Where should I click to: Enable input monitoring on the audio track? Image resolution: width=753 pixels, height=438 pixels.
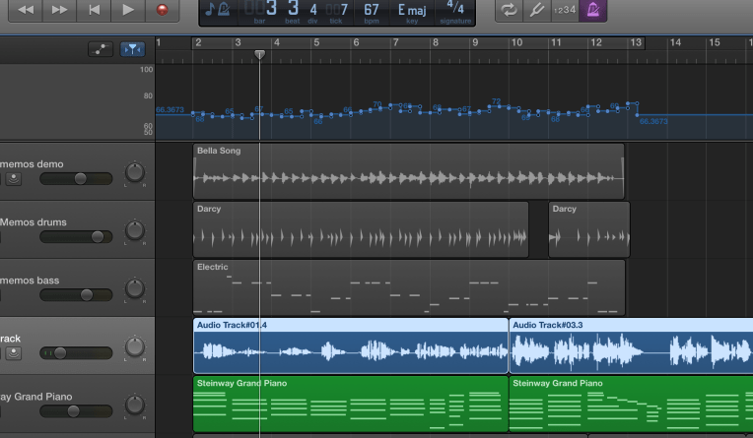pos(14,352)
